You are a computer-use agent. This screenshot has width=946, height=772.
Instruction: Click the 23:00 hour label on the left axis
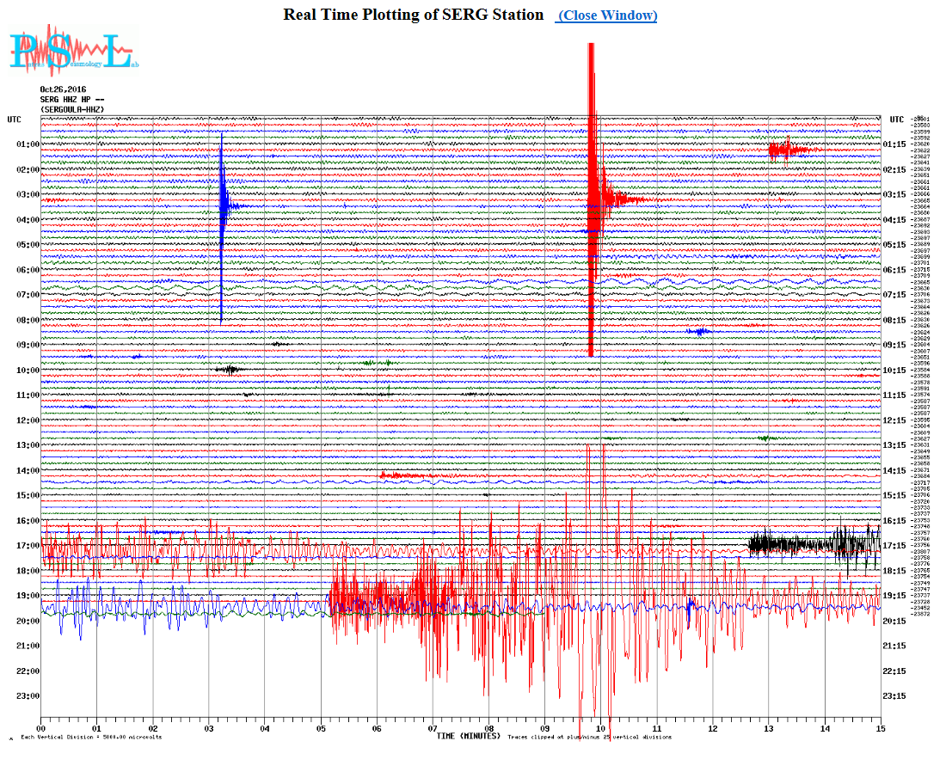tap(28, 696)
